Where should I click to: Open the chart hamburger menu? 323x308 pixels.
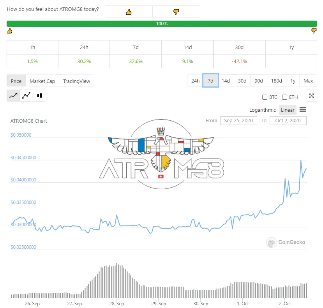(303, 109)
